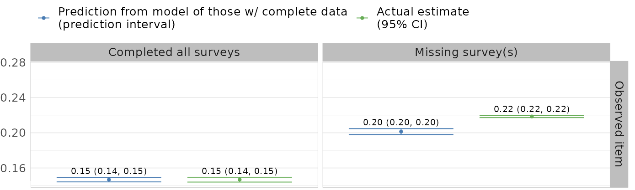
Task: Click the 0.20 y-axis tick label
Action: tap(13, 133)
